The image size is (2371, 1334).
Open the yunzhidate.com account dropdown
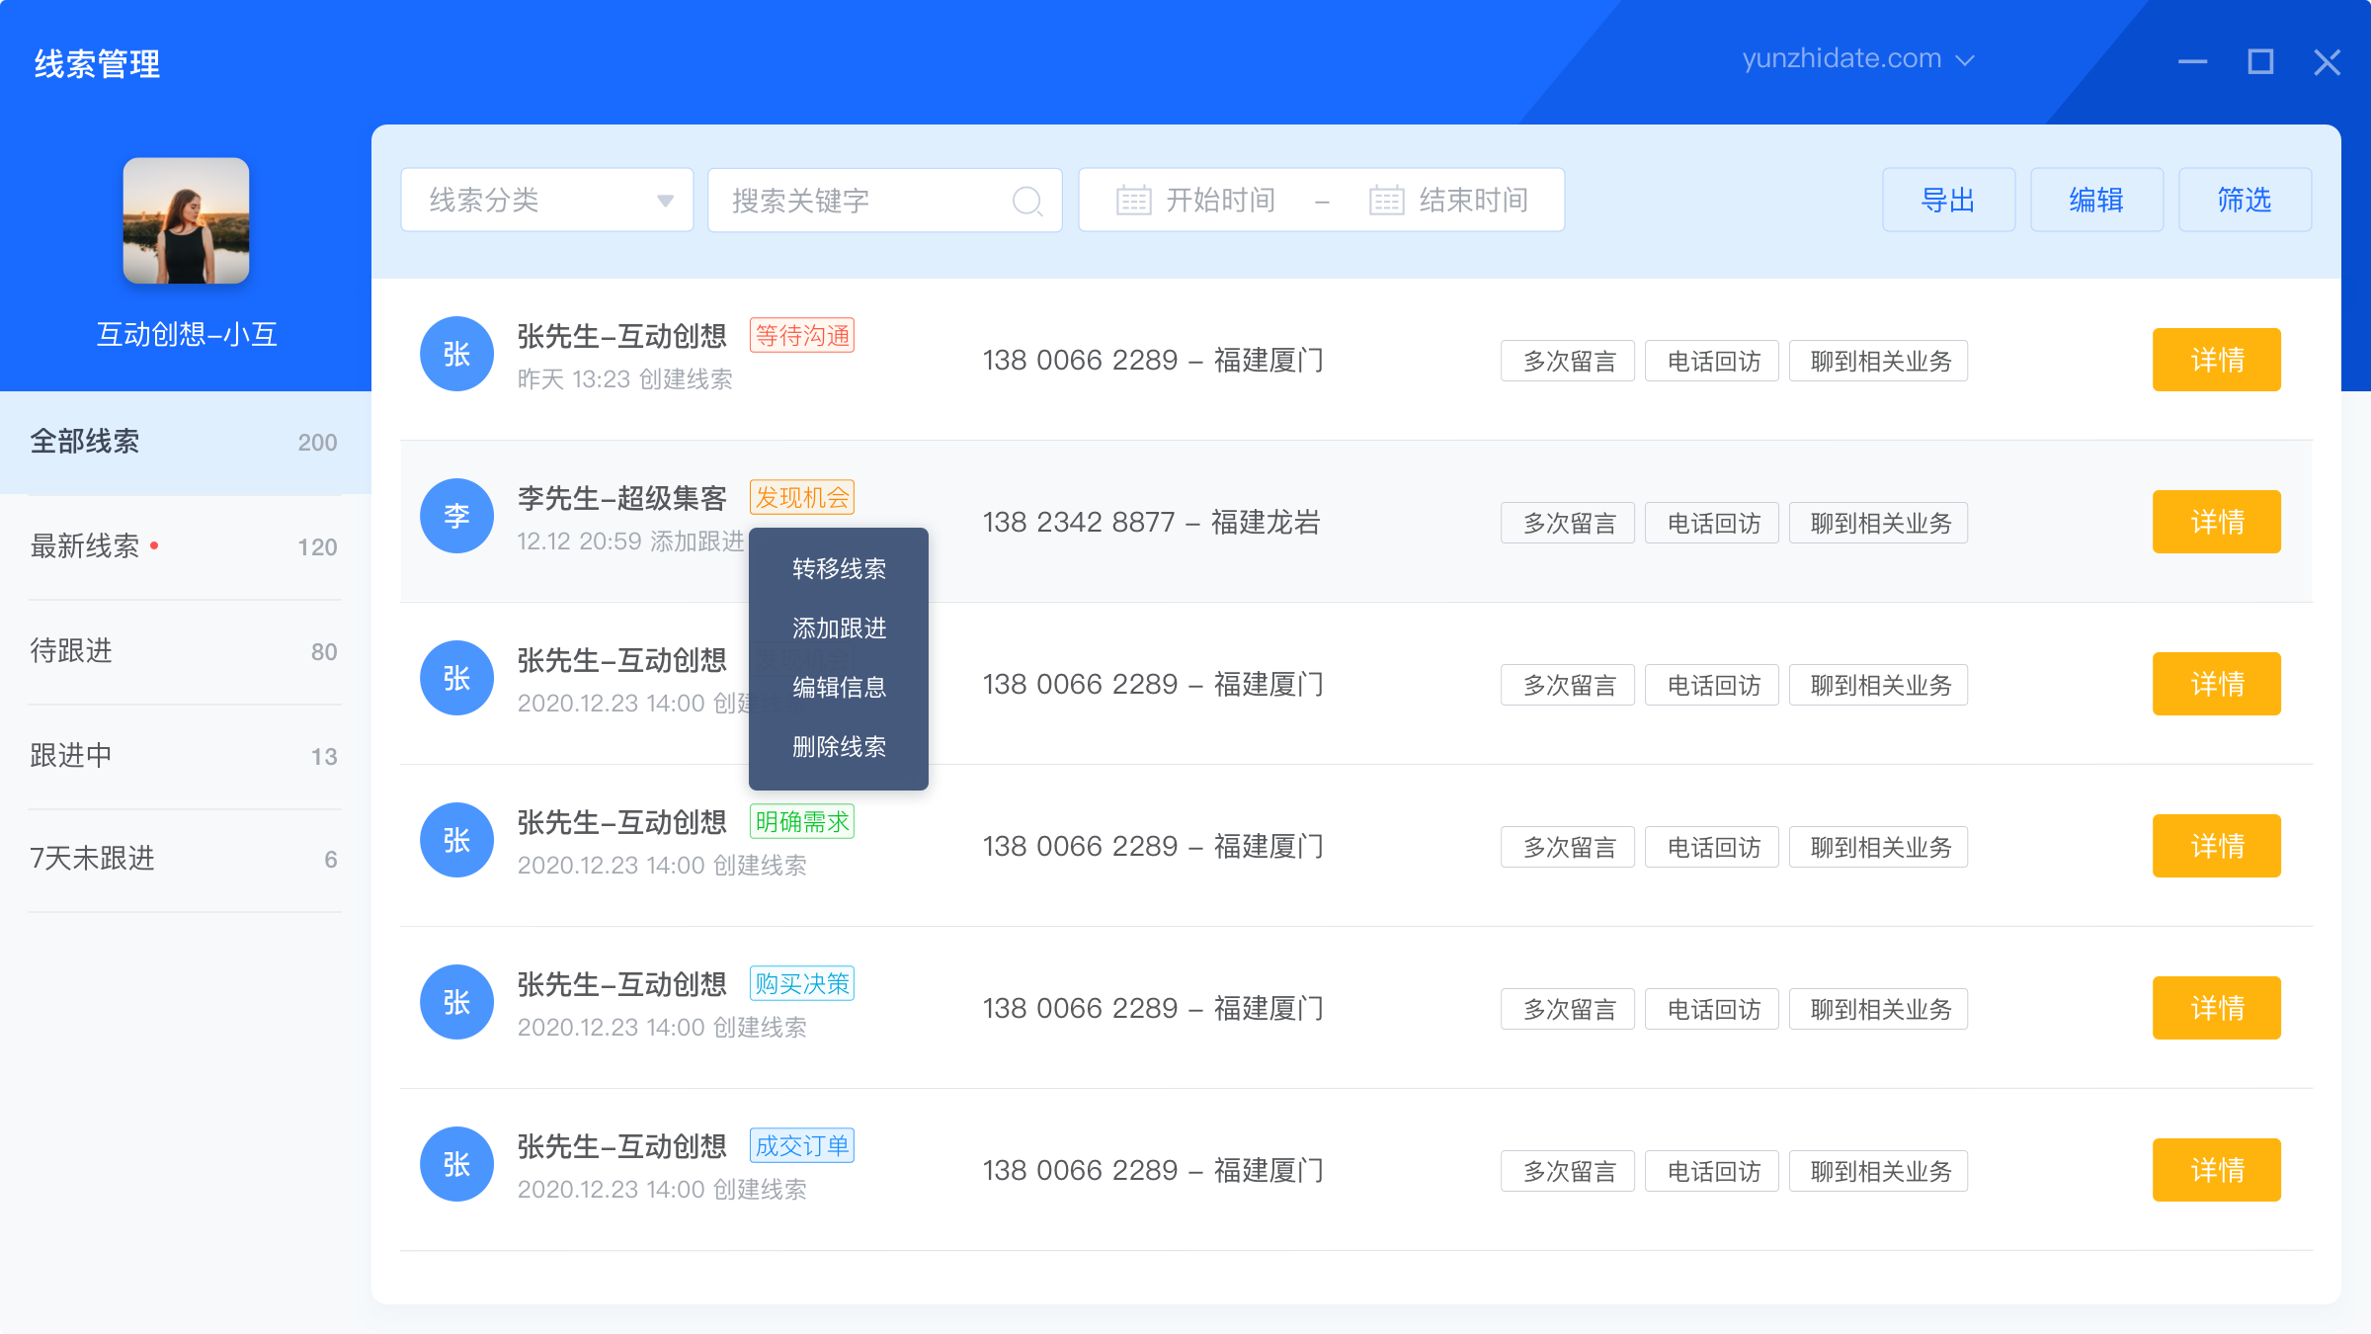[1857, 59]
